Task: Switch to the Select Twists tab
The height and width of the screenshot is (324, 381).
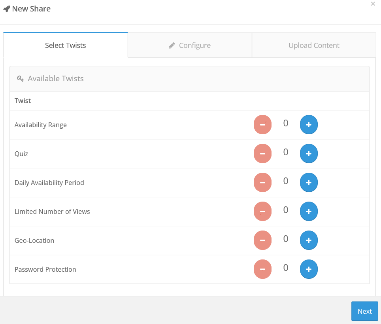Action: (x=66, y=45)
